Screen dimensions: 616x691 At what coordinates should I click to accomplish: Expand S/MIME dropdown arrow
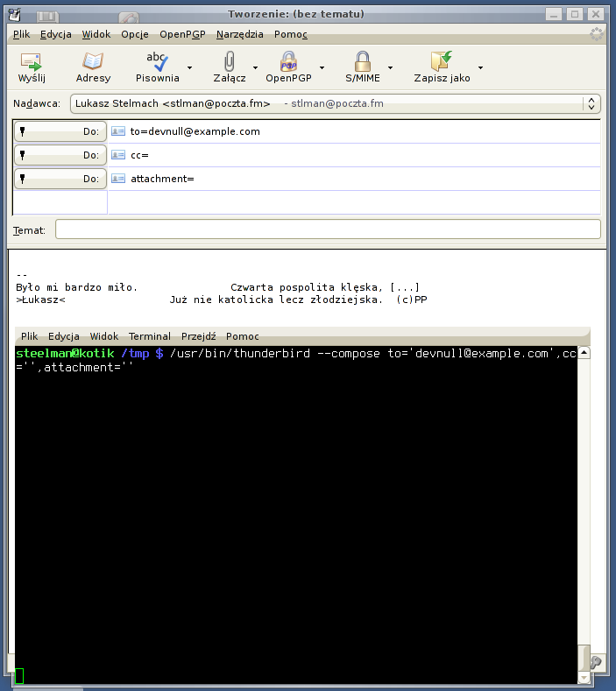pyautogui.click(x=390, y=67)
